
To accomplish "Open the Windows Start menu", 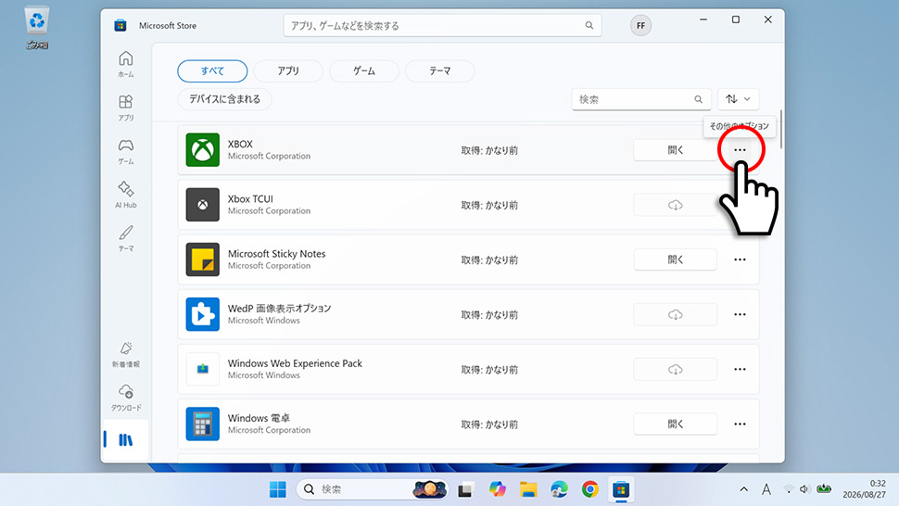I will point(277,489).
